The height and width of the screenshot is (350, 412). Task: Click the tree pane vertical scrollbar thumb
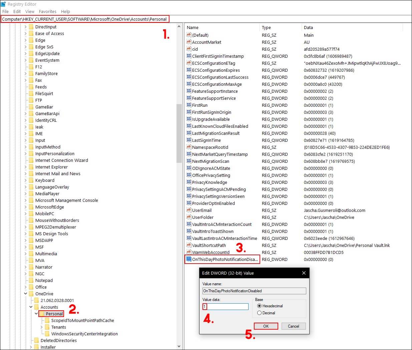(x=179, y=133)
